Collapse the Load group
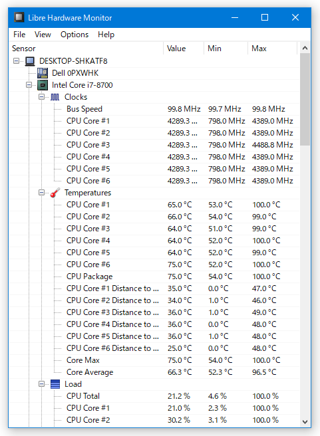320x436 pixels. 41,384
